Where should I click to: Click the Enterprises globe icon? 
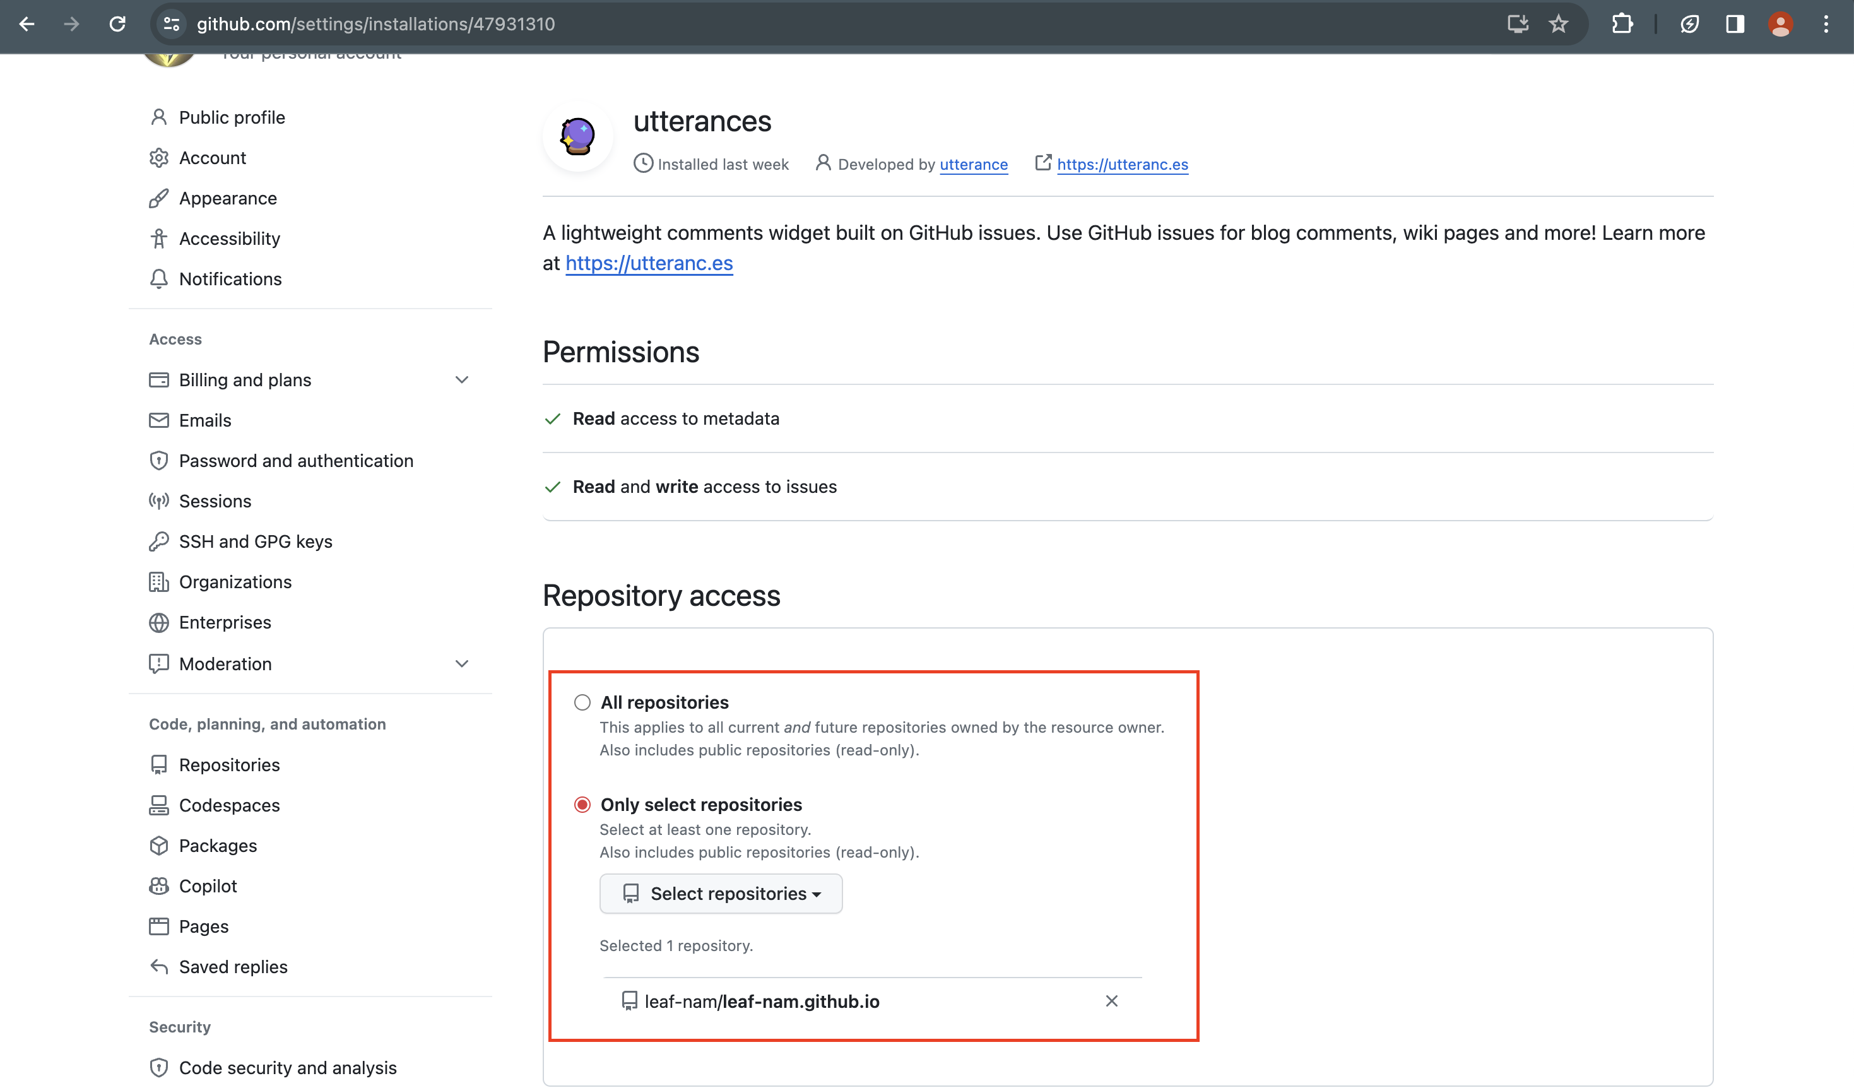click(158, 622)
